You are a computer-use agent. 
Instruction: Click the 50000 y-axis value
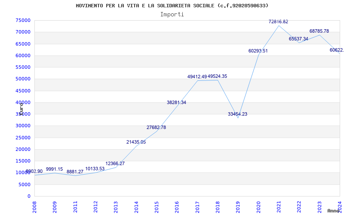(23, 79)
